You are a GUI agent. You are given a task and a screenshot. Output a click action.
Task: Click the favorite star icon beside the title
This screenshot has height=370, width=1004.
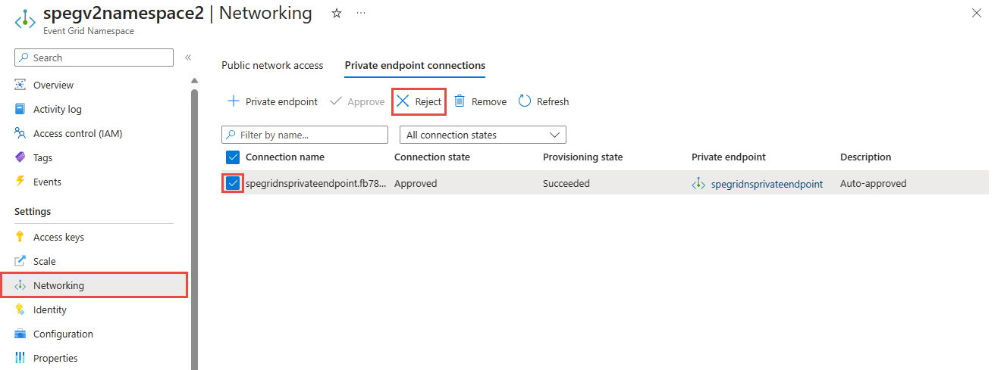[337, 14]
